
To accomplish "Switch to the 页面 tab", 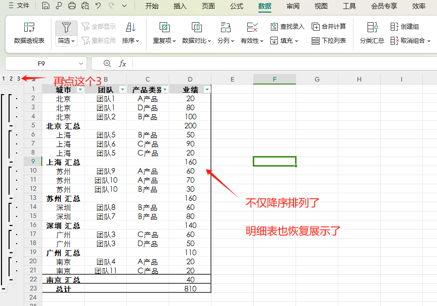I will (208, 6).
